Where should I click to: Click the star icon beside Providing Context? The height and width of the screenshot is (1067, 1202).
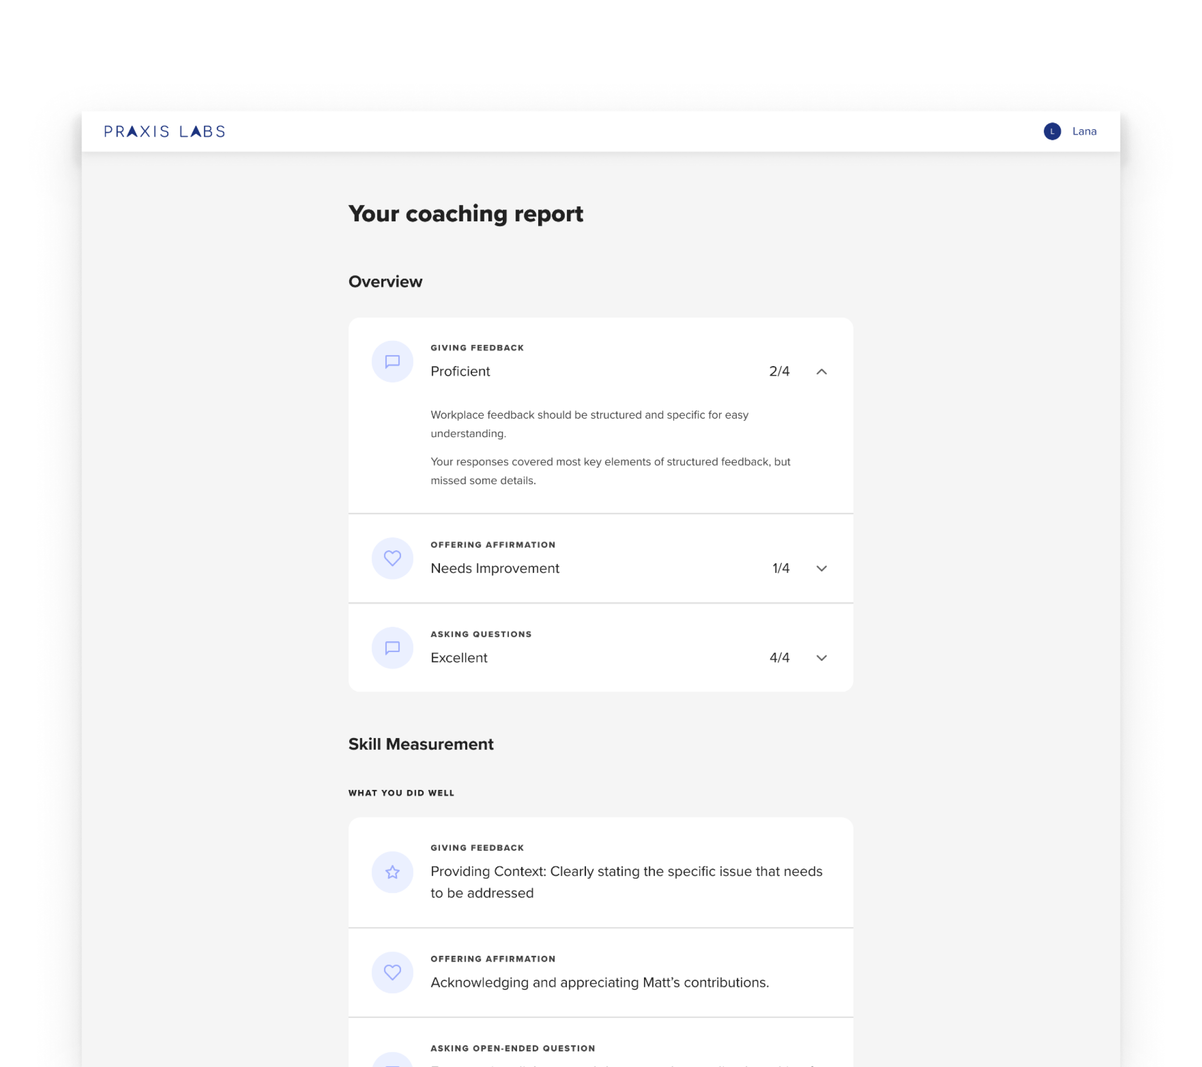392,872
